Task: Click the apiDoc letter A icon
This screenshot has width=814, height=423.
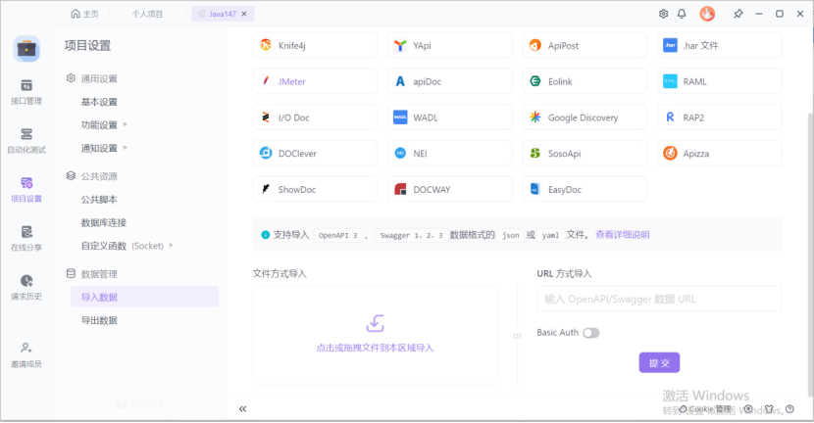Action: pos(400,81)
